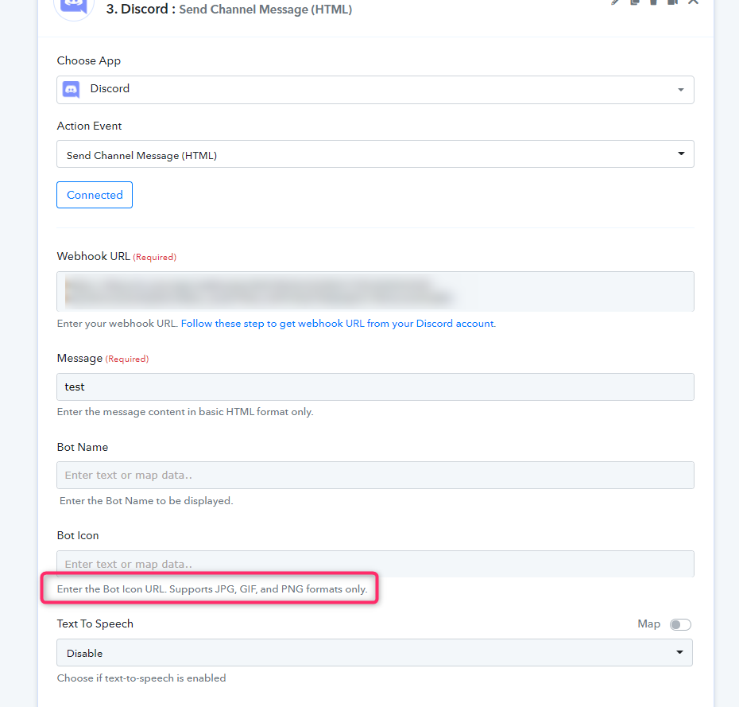Click the 'Bot Name' label
Screen dimensions: 739x707
(83, 447)
